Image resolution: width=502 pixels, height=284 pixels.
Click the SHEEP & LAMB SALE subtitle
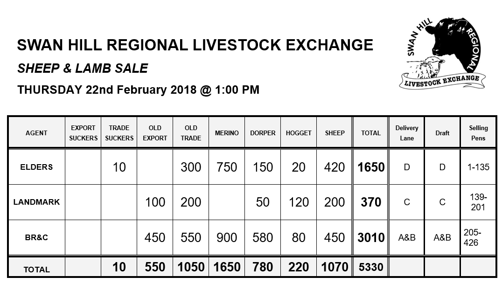pos(83,68)
